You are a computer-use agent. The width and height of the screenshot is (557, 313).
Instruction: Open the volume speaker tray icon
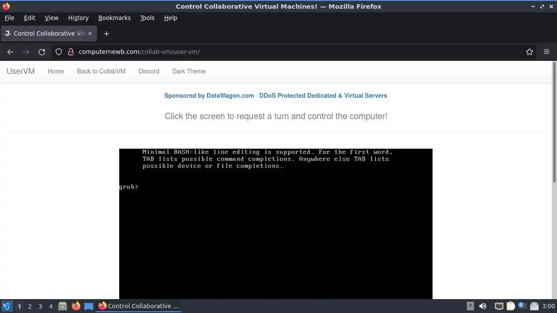coord(483,306)
